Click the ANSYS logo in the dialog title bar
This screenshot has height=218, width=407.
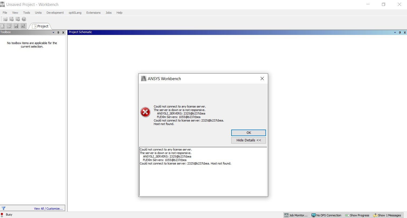point(143,78)
